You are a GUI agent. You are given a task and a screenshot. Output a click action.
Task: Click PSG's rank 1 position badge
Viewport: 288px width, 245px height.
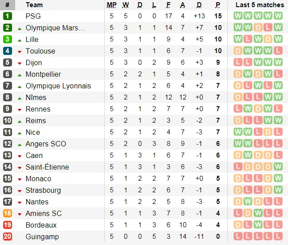8,16
